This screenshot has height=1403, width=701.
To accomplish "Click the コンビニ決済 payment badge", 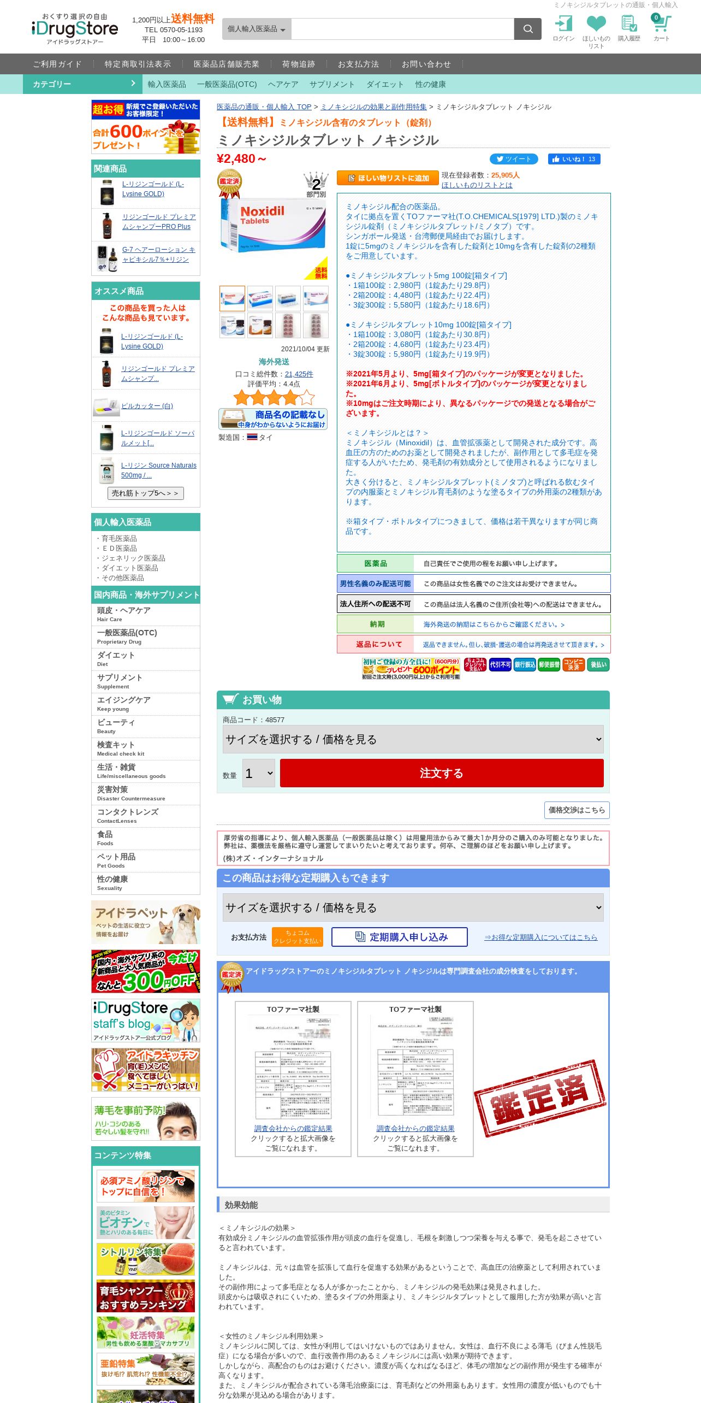I will pyautogui.click(x=574, y=664).
